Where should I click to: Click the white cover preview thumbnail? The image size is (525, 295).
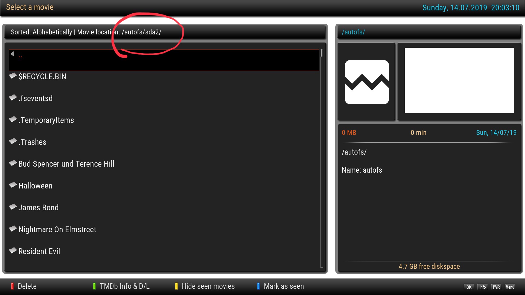[459, 81]
